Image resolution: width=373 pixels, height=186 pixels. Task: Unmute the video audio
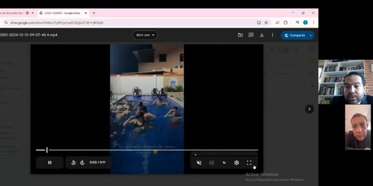(x=199, y=163)
